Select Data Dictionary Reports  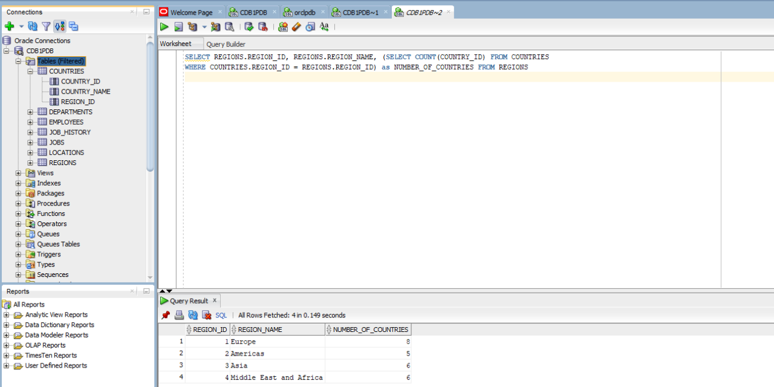pyautogui.click(x=59, y=325)
